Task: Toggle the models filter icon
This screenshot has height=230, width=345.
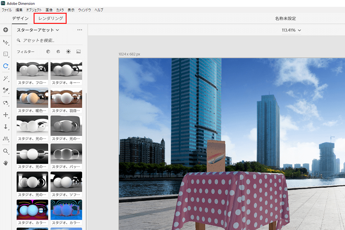Action: 48,51
